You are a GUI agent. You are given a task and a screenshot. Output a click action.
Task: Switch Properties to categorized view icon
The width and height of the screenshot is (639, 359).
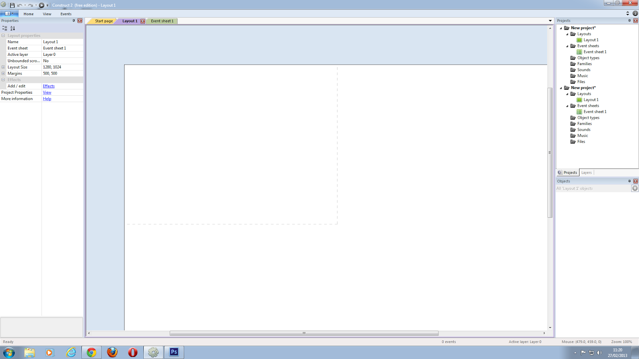pyautogui.click(x=5, y=28)
